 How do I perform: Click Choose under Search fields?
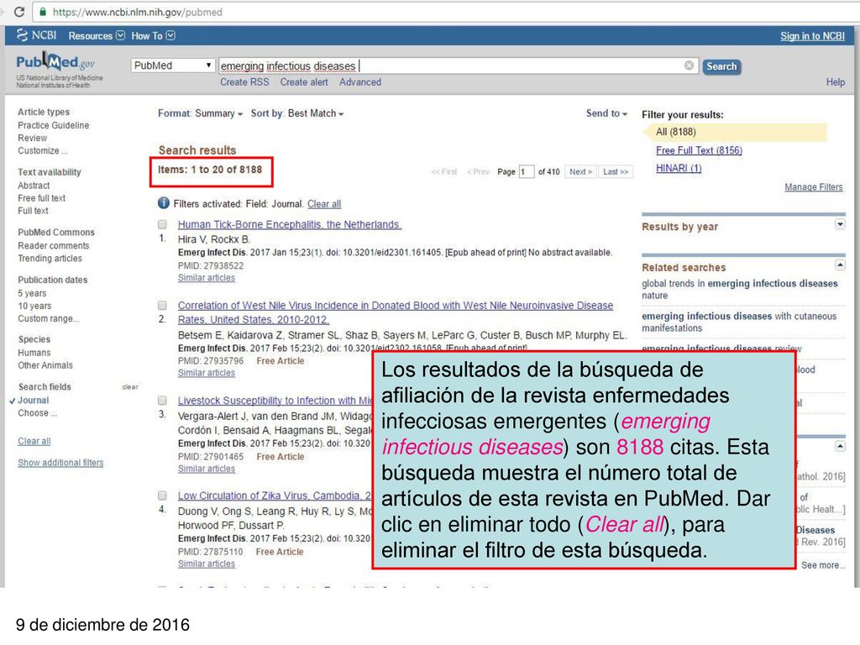click(x=37, y=413)
